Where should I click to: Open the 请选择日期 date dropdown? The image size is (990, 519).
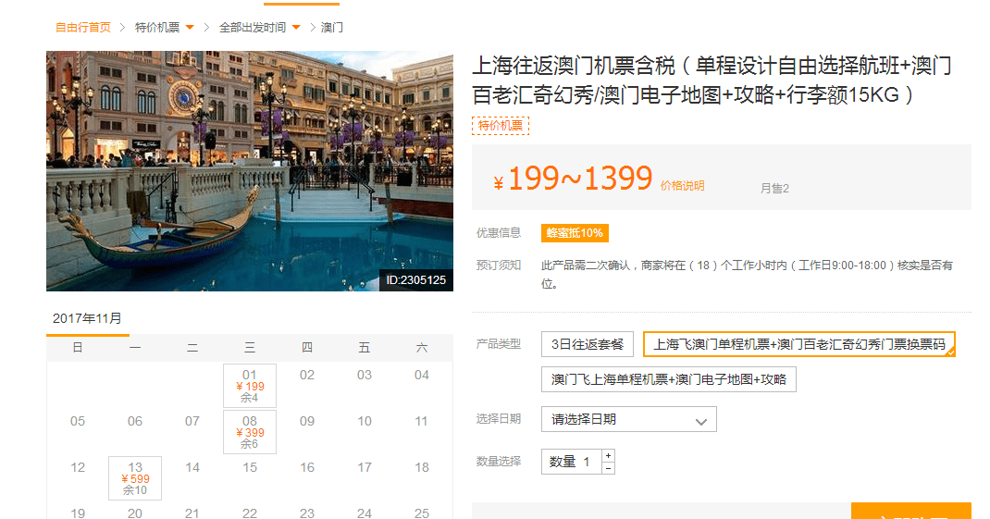[629, 419]
